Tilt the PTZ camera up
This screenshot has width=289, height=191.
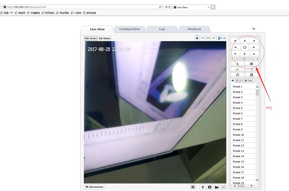click(245, 40)
